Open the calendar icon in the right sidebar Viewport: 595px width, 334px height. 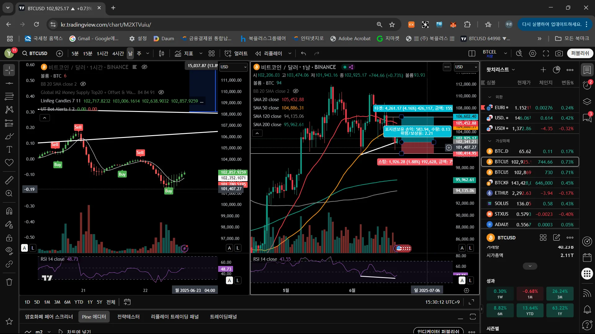tap(587, 257)
